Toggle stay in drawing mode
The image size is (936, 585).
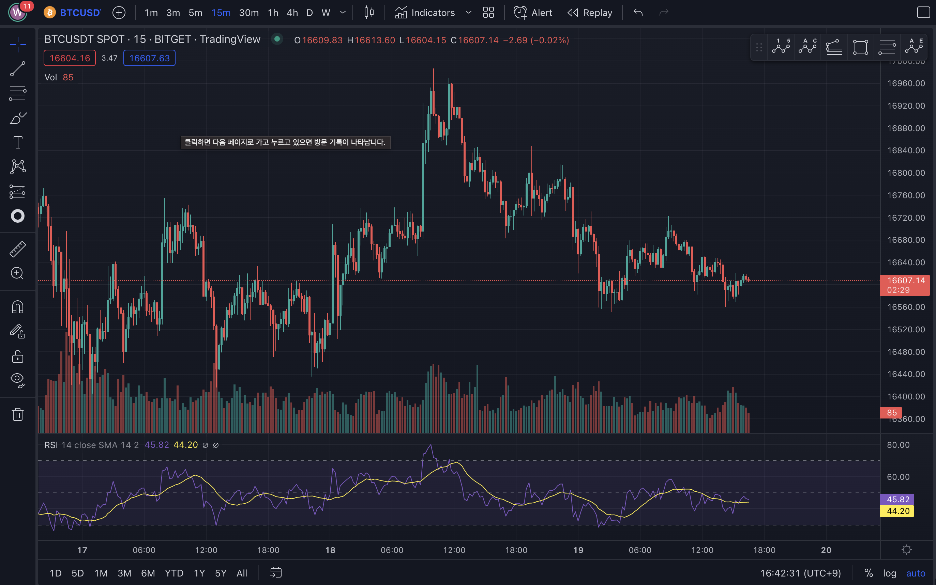tap(18, 332)
